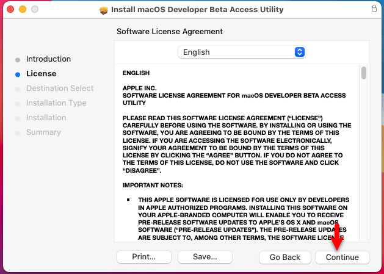384x274 pixels.
Task: Select the License step in sidebar
Action: [x=41, y=74]
